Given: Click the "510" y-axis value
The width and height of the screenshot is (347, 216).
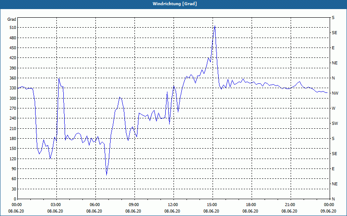Looking at the screenshot, I should 13,28.
